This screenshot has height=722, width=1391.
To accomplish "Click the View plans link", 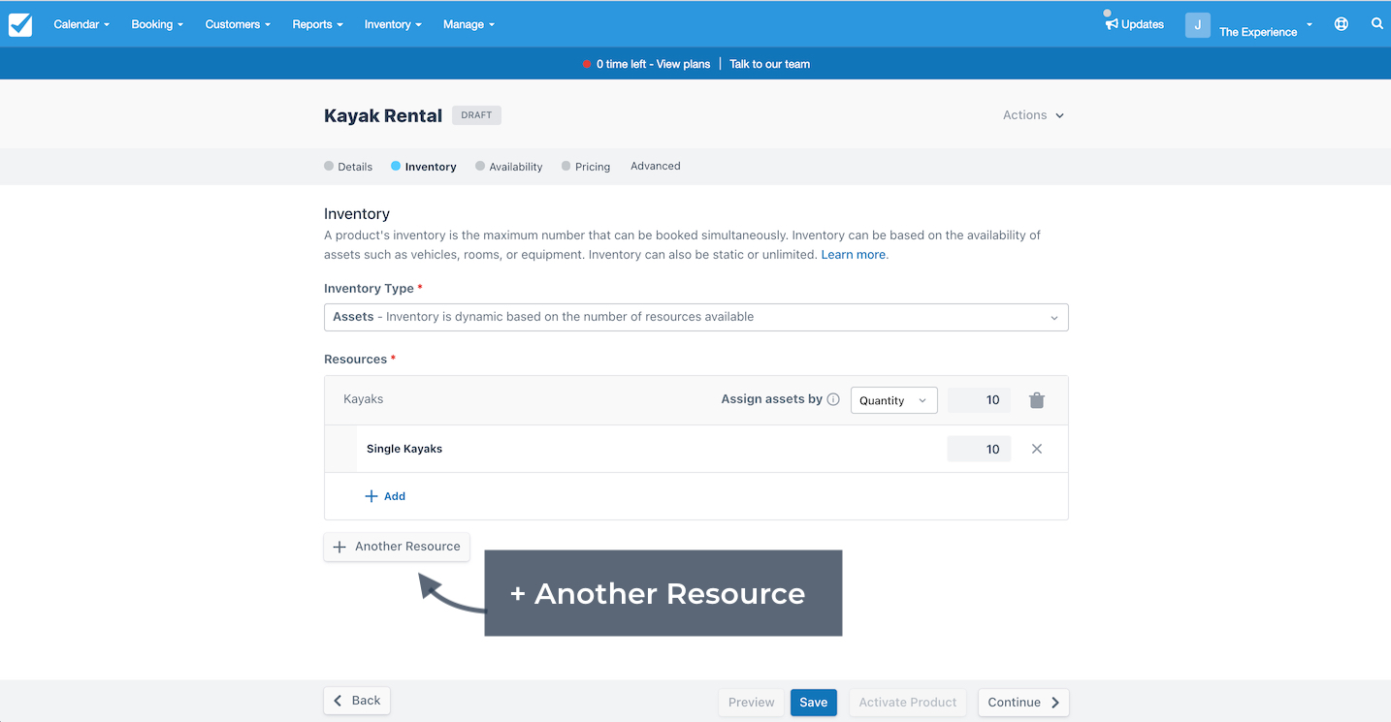I will click(x=683, y=64).
